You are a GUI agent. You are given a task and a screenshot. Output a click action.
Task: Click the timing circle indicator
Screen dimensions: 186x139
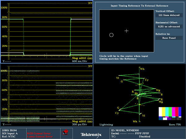tap(111, 35)
